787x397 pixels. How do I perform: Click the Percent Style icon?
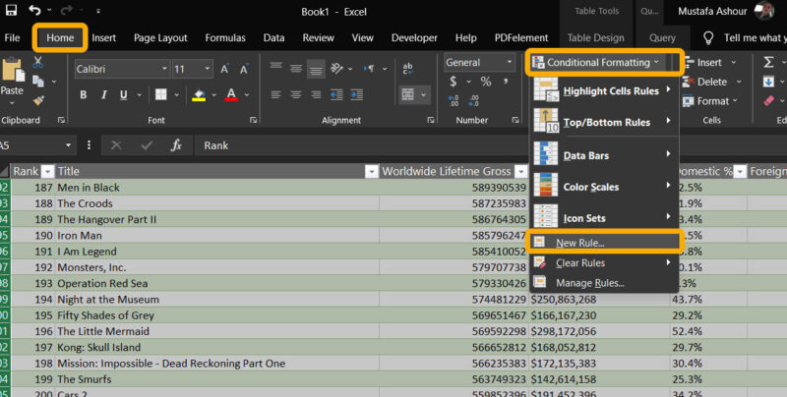pyautogui.click(x=486, y=82)
